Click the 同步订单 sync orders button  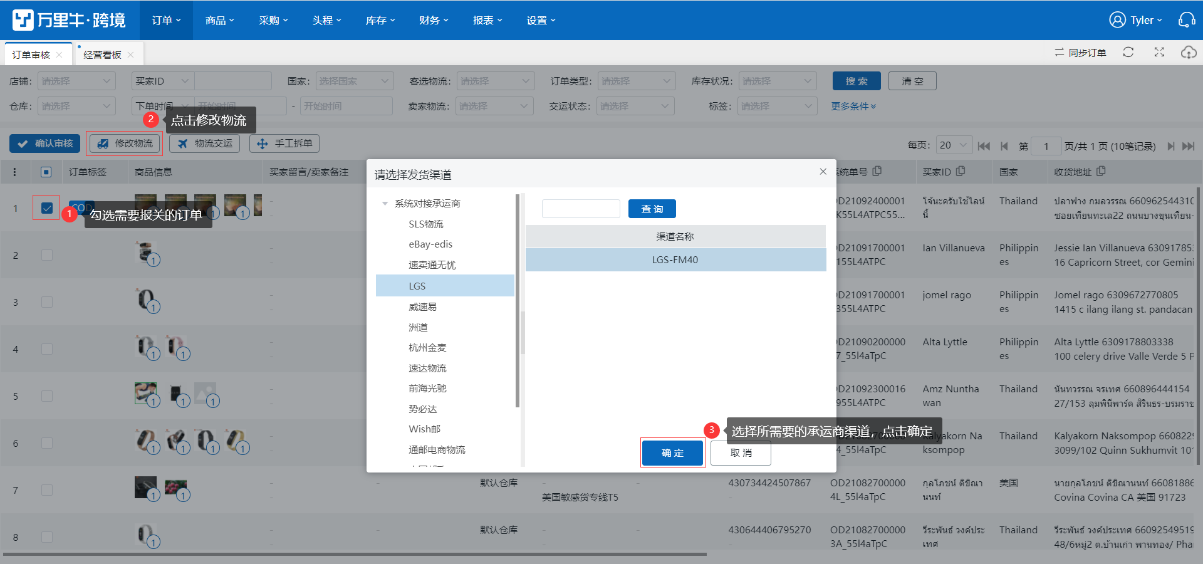pos(1080,53)
